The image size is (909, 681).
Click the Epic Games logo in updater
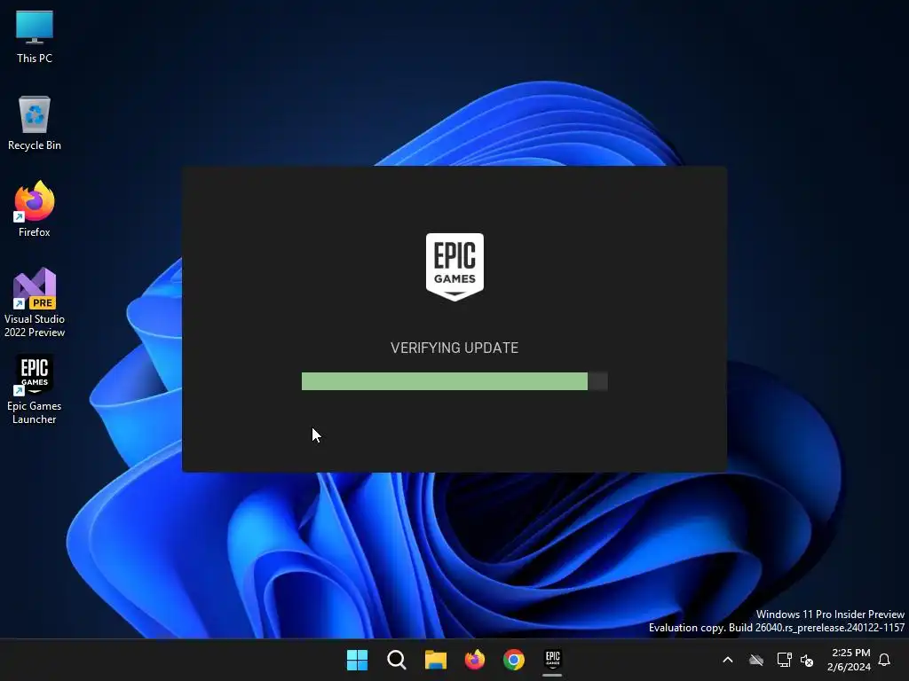point(454,267)
